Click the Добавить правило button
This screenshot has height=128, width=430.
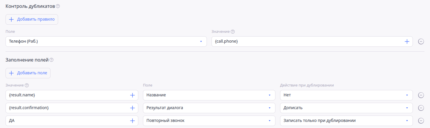pos(32,19)
